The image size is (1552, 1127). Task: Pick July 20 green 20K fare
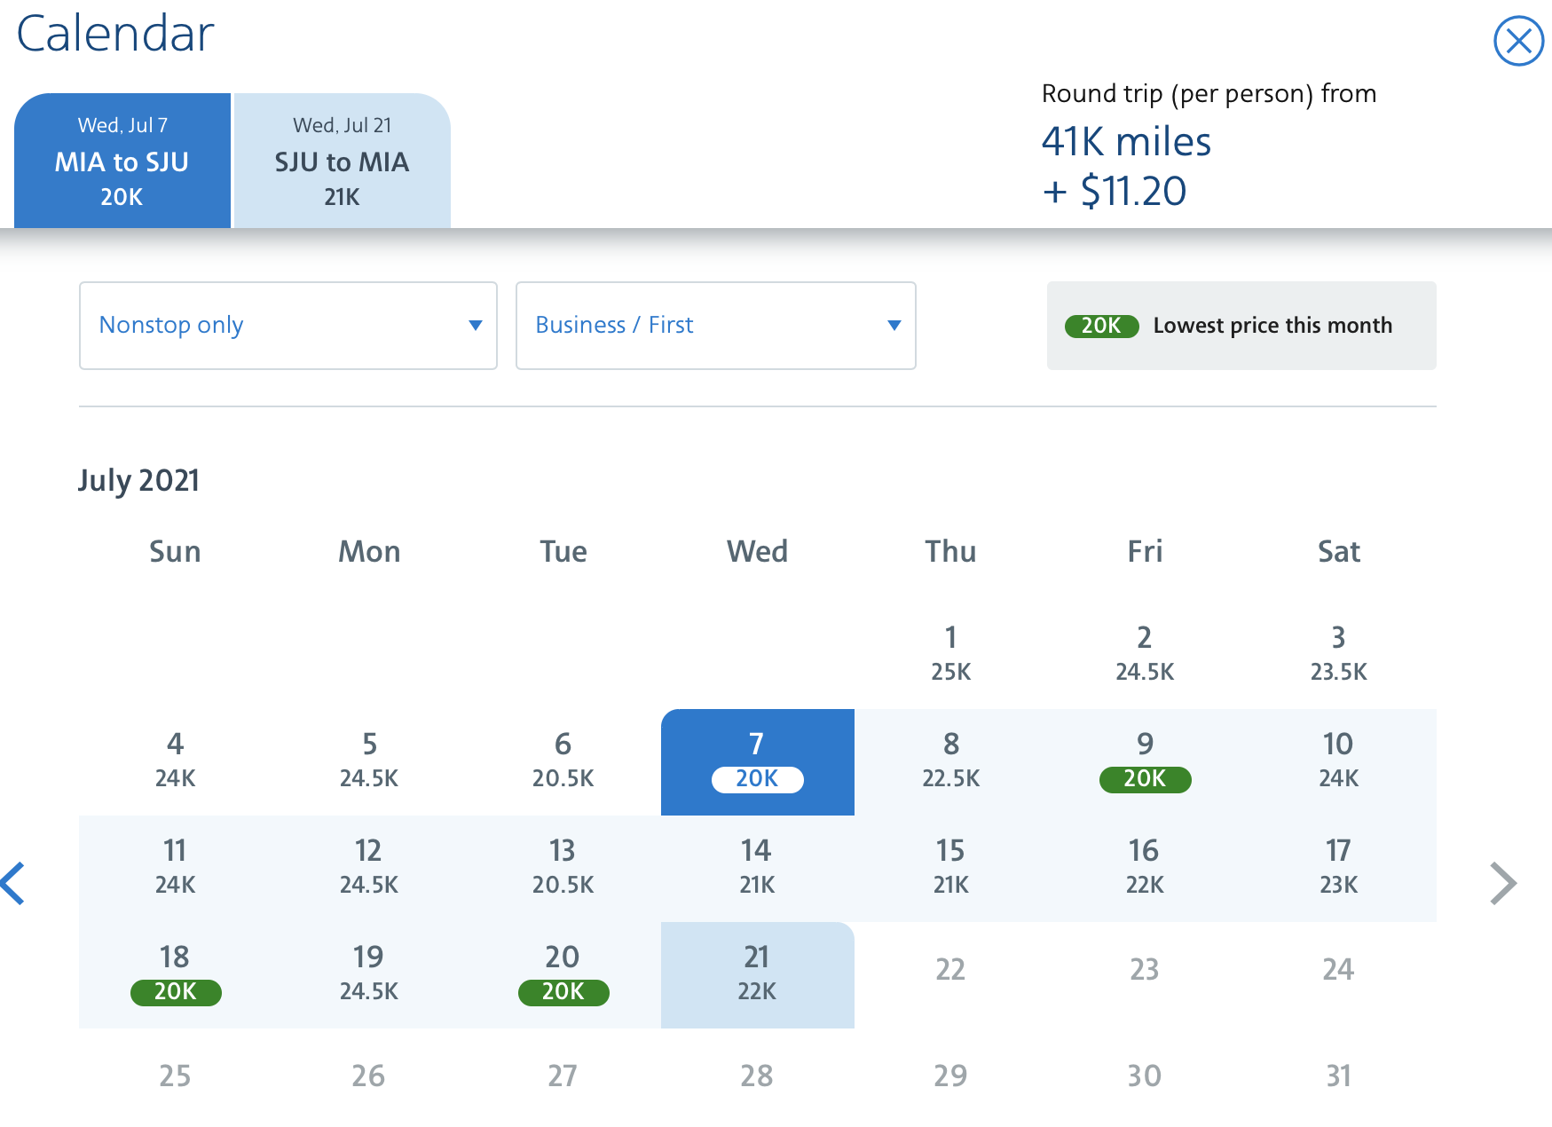563,973
